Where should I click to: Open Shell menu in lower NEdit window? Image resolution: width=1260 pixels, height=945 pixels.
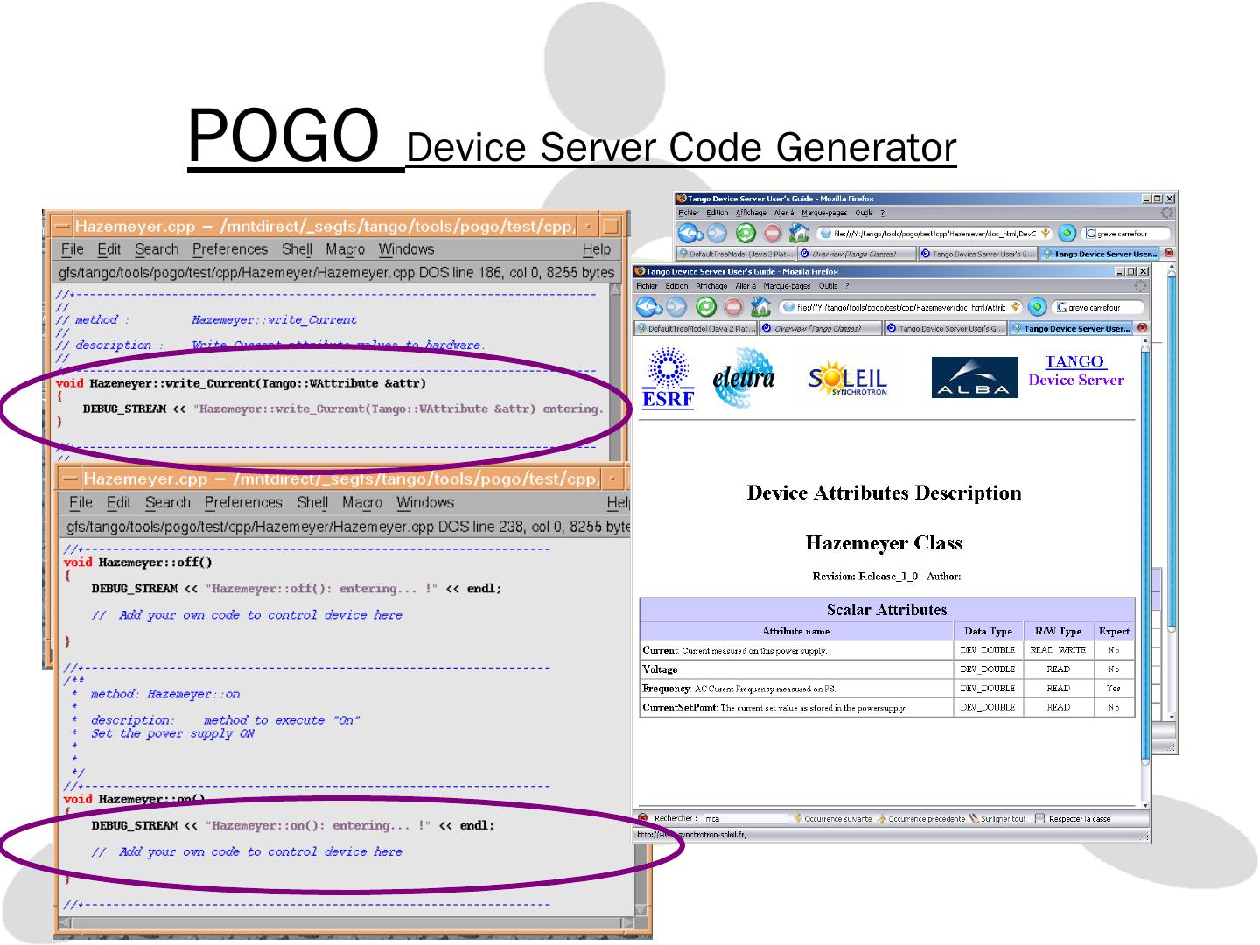312,502
